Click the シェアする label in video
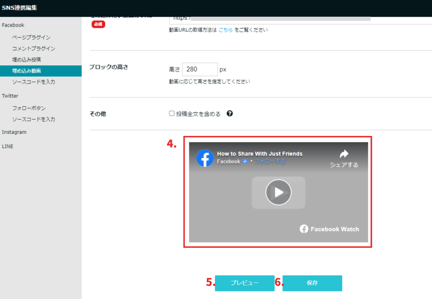The height and width of the screenshot is (299, 432). pyautogui.click(x=344, y=165)
